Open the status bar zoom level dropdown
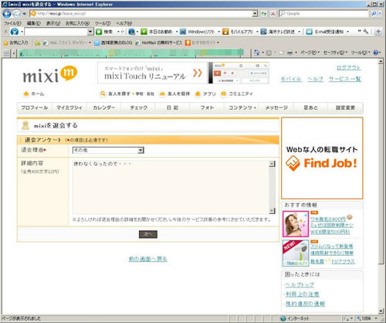Image resolution: width=386 pixels, height=323 pixels. click(376, 318)
